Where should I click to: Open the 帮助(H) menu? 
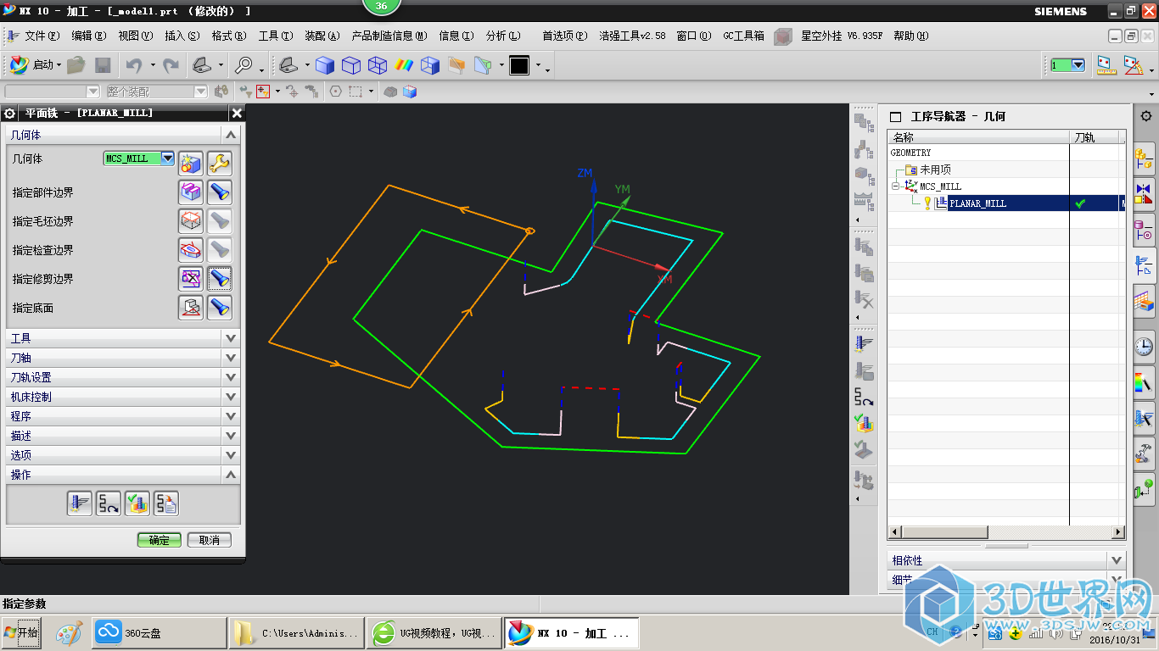(x=910, y=36)
